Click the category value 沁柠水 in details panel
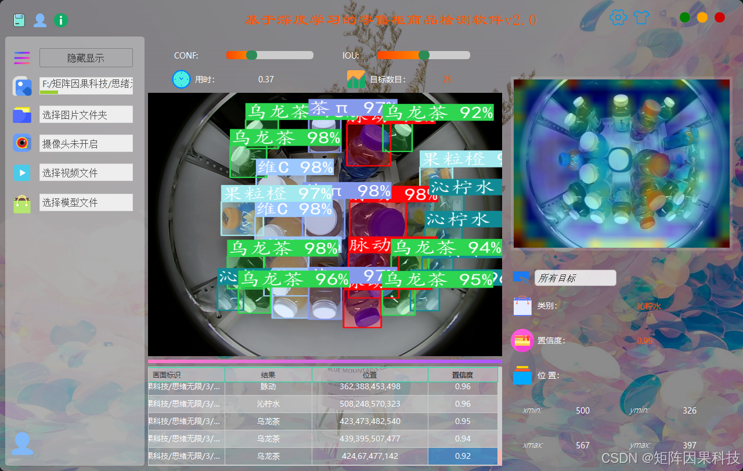The image size is (743, 471). [x=648, y=306]
